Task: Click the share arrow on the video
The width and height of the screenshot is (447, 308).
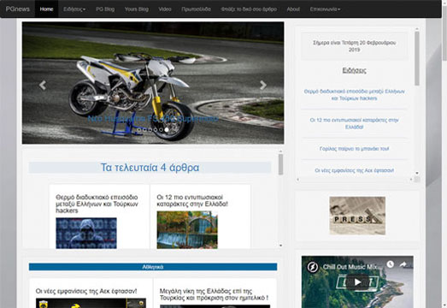Action: 403,264
